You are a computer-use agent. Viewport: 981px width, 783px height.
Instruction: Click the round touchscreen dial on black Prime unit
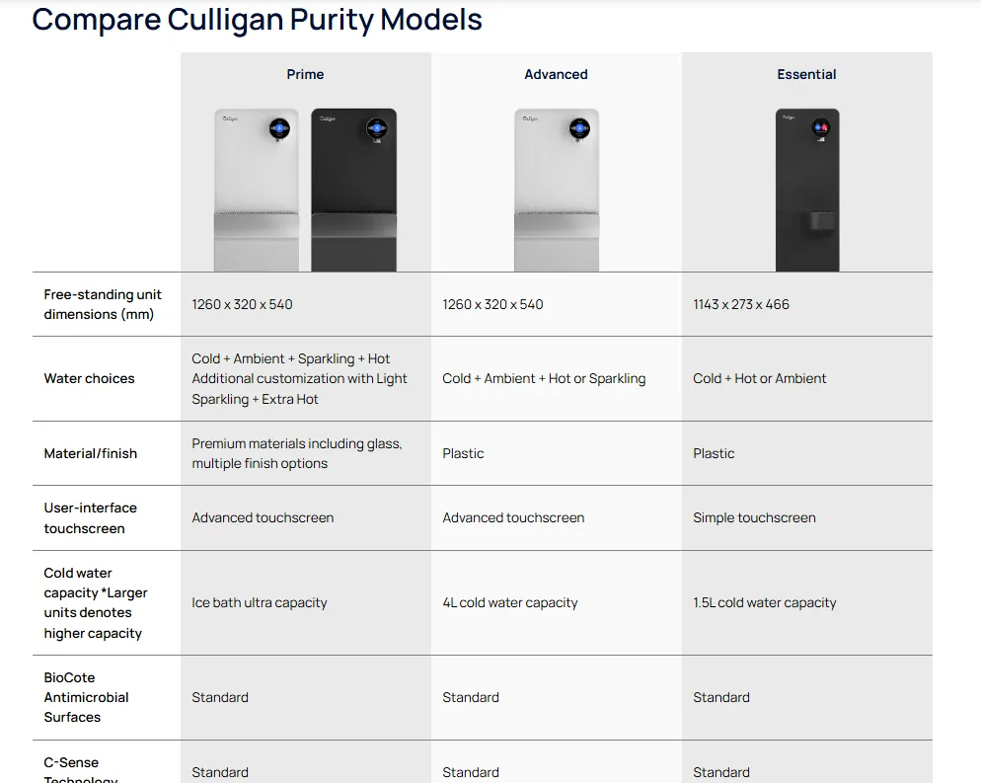tap(376, 128)
